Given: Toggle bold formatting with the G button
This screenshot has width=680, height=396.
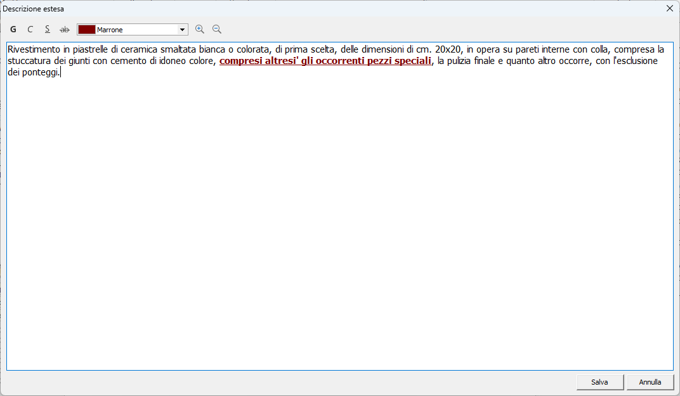Looking at the screenshot, I should 13,29.
